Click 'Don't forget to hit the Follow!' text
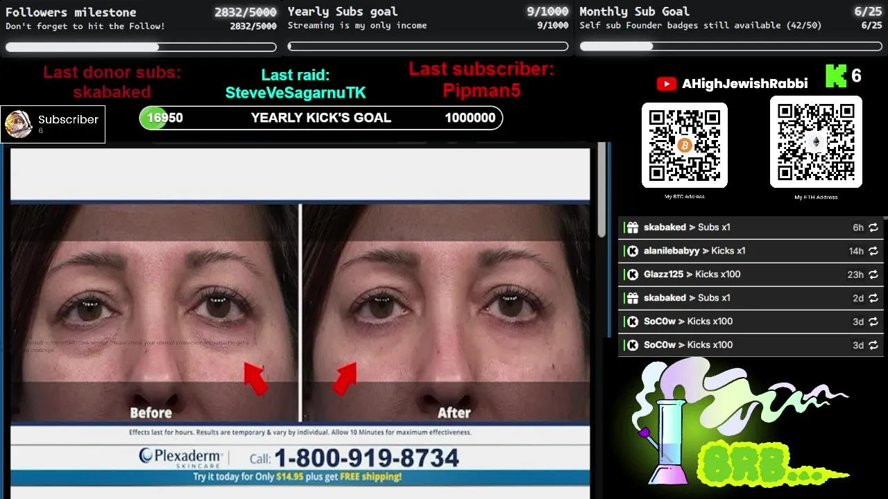Image resolution: width=888 pixels, height=499 pixels. (85, 26)
